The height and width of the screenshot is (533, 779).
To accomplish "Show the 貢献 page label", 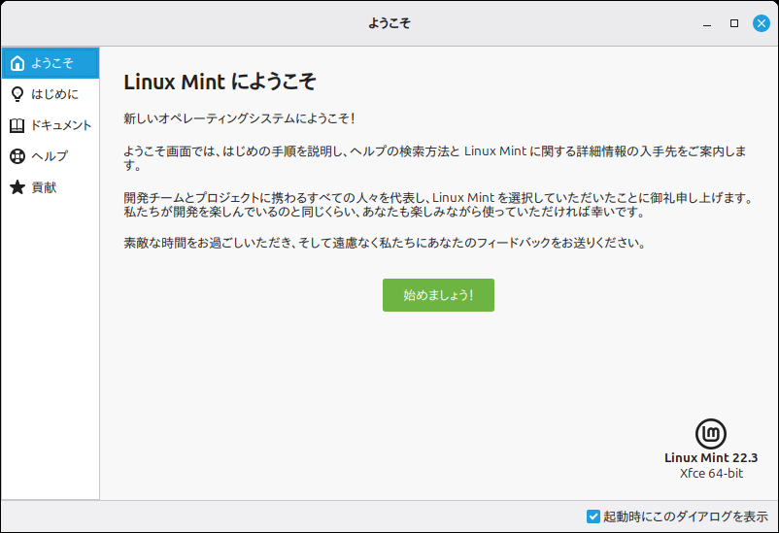I will click(x=44, y=187).
